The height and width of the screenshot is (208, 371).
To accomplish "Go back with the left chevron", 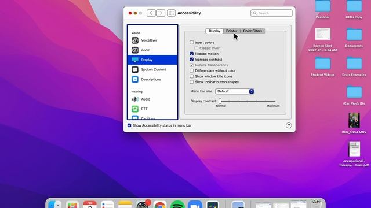I will click(151, 13).
